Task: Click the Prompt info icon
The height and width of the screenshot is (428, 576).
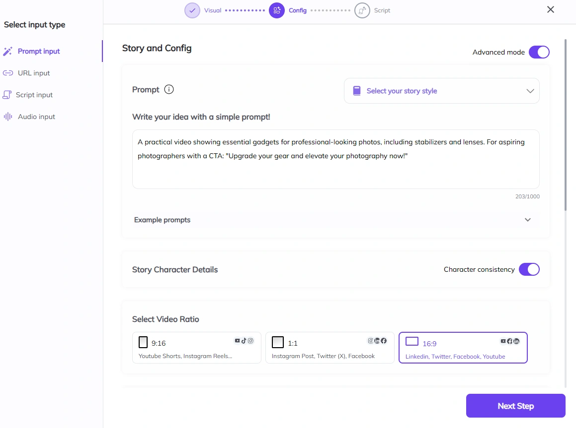Action: click(x=169, y=89)
